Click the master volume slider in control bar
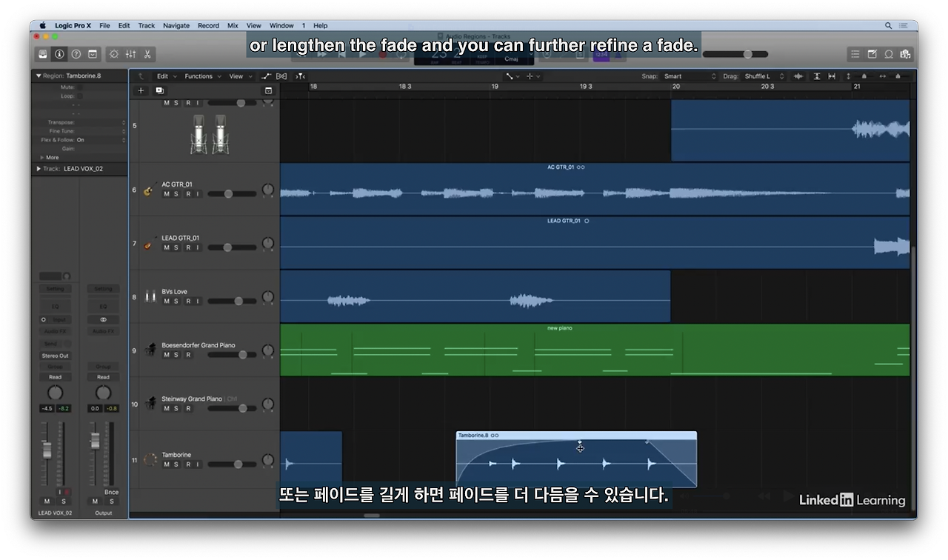This screenshot has height=560, width=948. [x=735, y=54]
